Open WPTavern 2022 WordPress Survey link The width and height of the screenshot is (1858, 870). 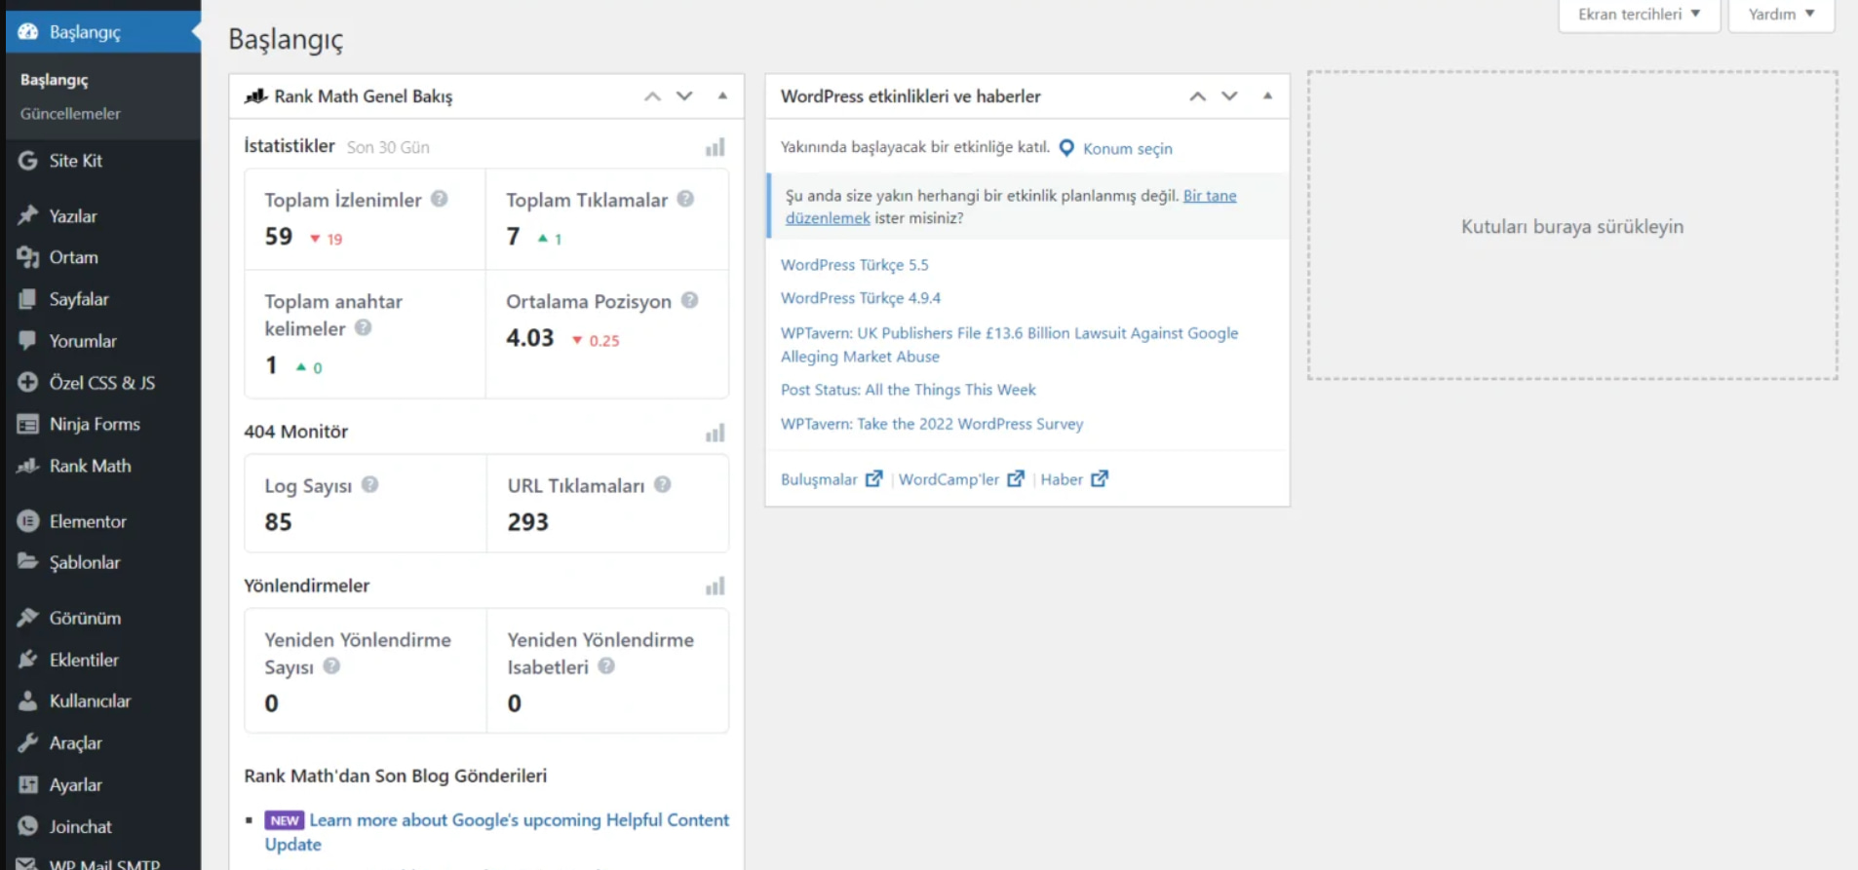point(931,424)
